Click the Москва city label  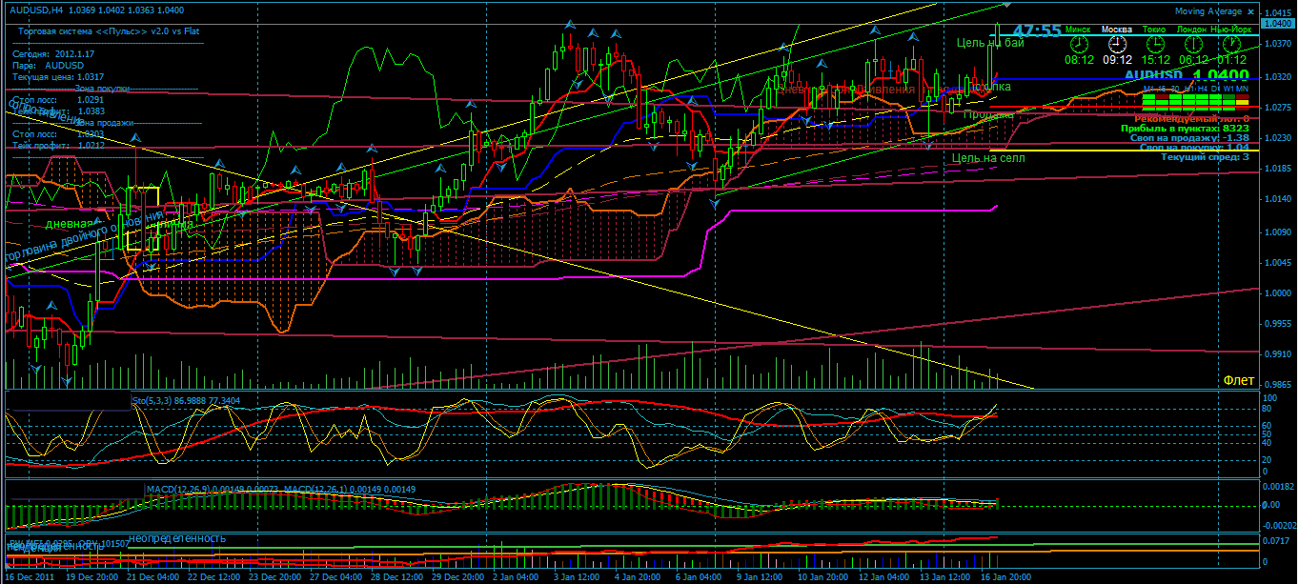click(1117, 29)
